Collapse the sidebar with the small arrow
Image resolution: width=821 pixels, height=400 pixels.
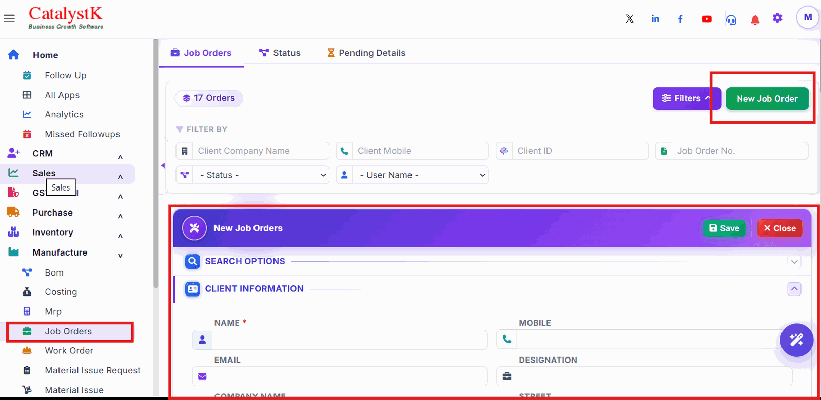pyautogui.click(x=163, y=165)
